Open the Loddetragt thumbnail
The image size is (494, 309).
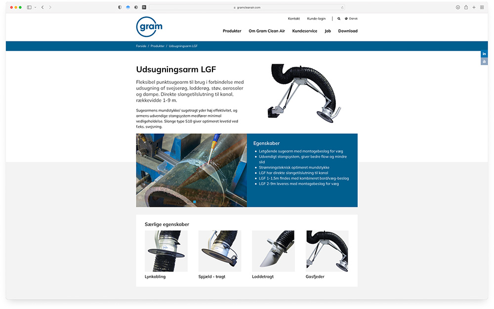274,251
